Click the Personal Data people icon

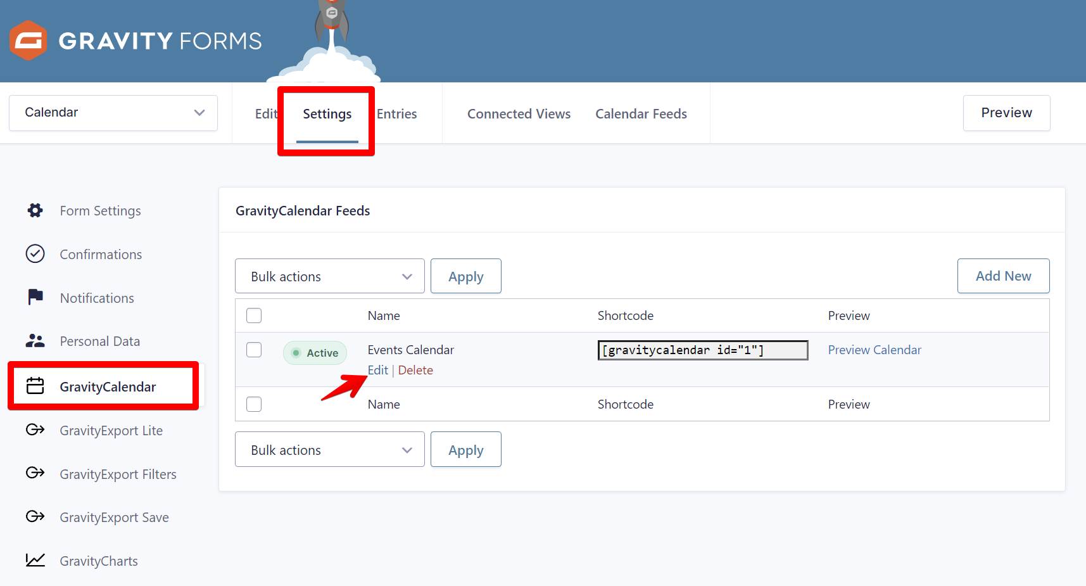coord(35,341)
